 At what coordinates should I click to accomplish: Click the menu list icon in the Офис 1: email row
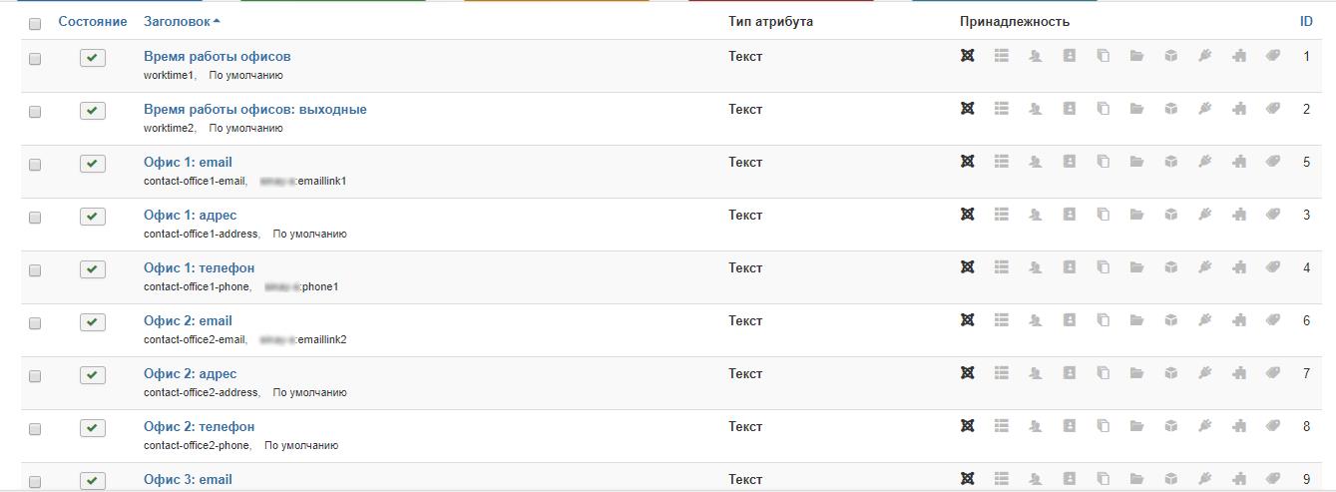(x=1002, y=162)
